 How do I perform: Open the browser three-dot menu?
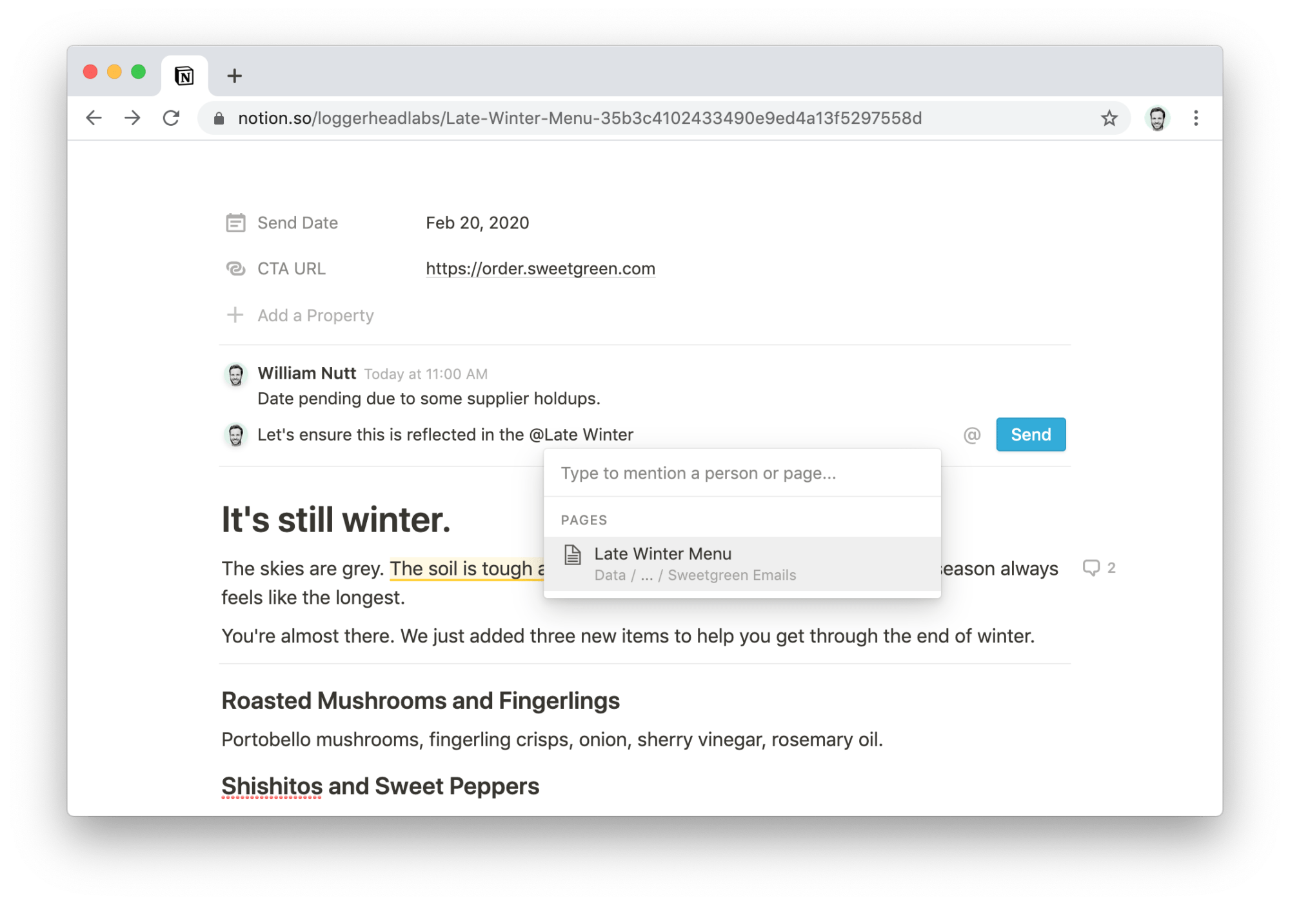click(x=1195, y=118)
